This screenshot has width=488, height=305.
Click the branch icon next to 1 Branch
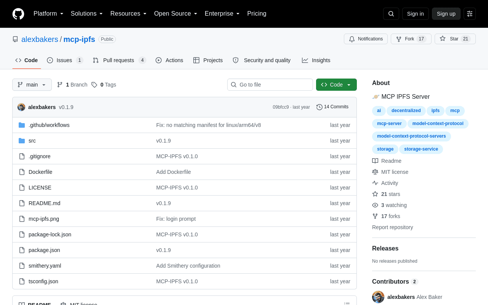pos(60,85)
